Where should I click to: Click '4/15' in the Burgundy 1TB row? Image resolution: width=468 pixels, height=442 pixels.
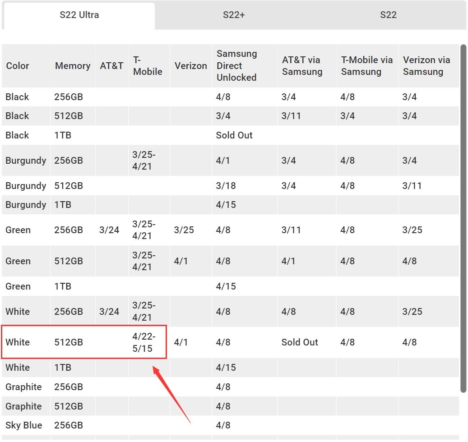point(226,205)
